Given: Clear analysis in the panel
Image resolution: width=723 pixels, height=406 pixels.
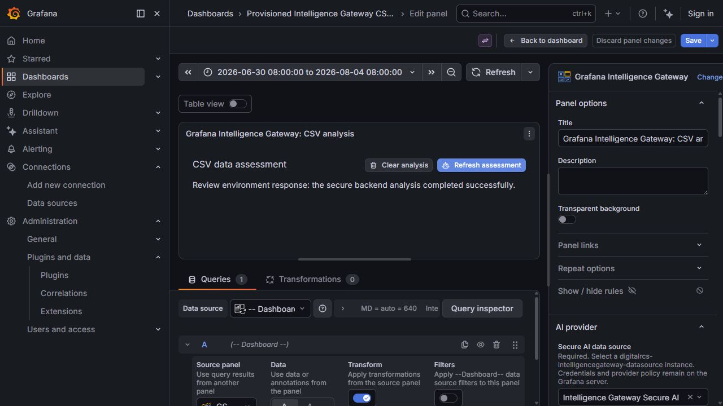Looking at the screenshot, I should click(x=399, y=165).
